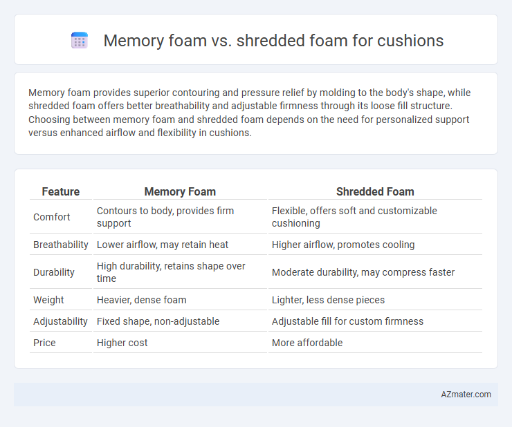Click cell 'Higher cost'
Image resolution: width=512 pixels, height=427 pixels.
(x=180, y=343)
